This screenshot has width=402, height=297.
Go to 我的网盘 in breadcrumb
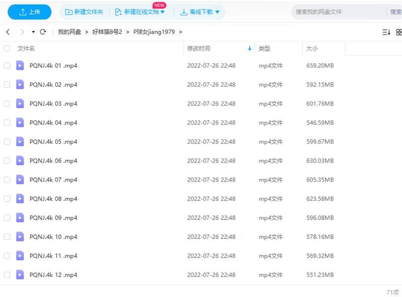coord(69,32)
